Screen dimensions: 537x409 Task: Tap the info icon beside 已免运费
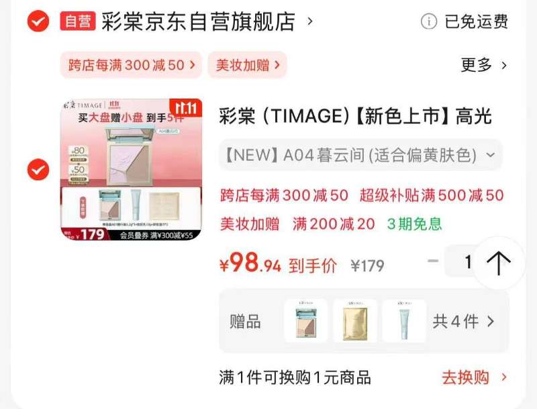(429, 21)
